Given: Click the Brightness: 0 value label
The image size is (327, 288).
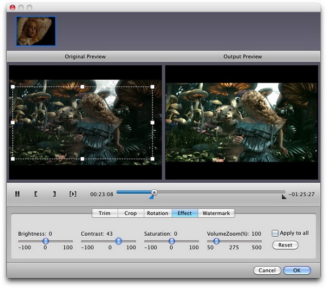Looking at the screenshot, I should coord(35,233).
